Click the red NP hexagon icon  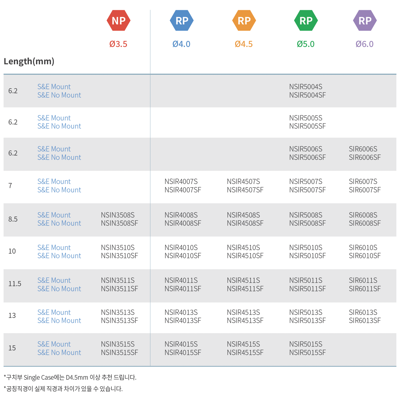pyautogui.click(x=119, y=21)
